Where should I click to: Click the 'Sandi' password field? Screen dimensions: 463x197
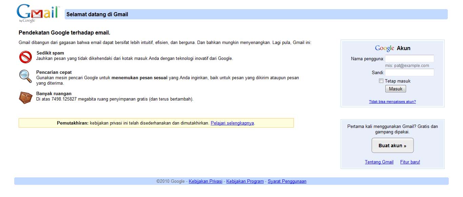(409, 72)
